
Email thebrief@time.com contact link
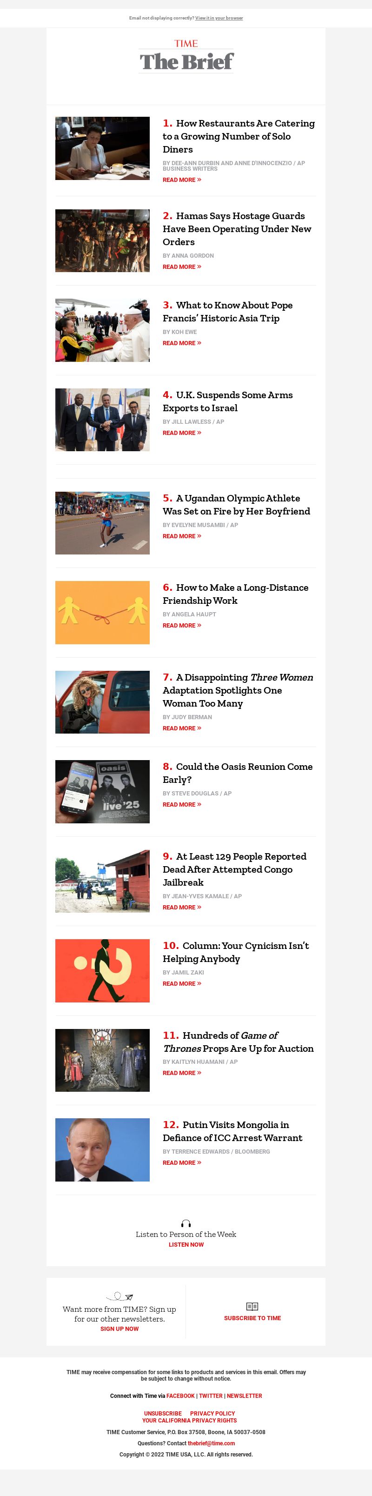pos(211,1443)
